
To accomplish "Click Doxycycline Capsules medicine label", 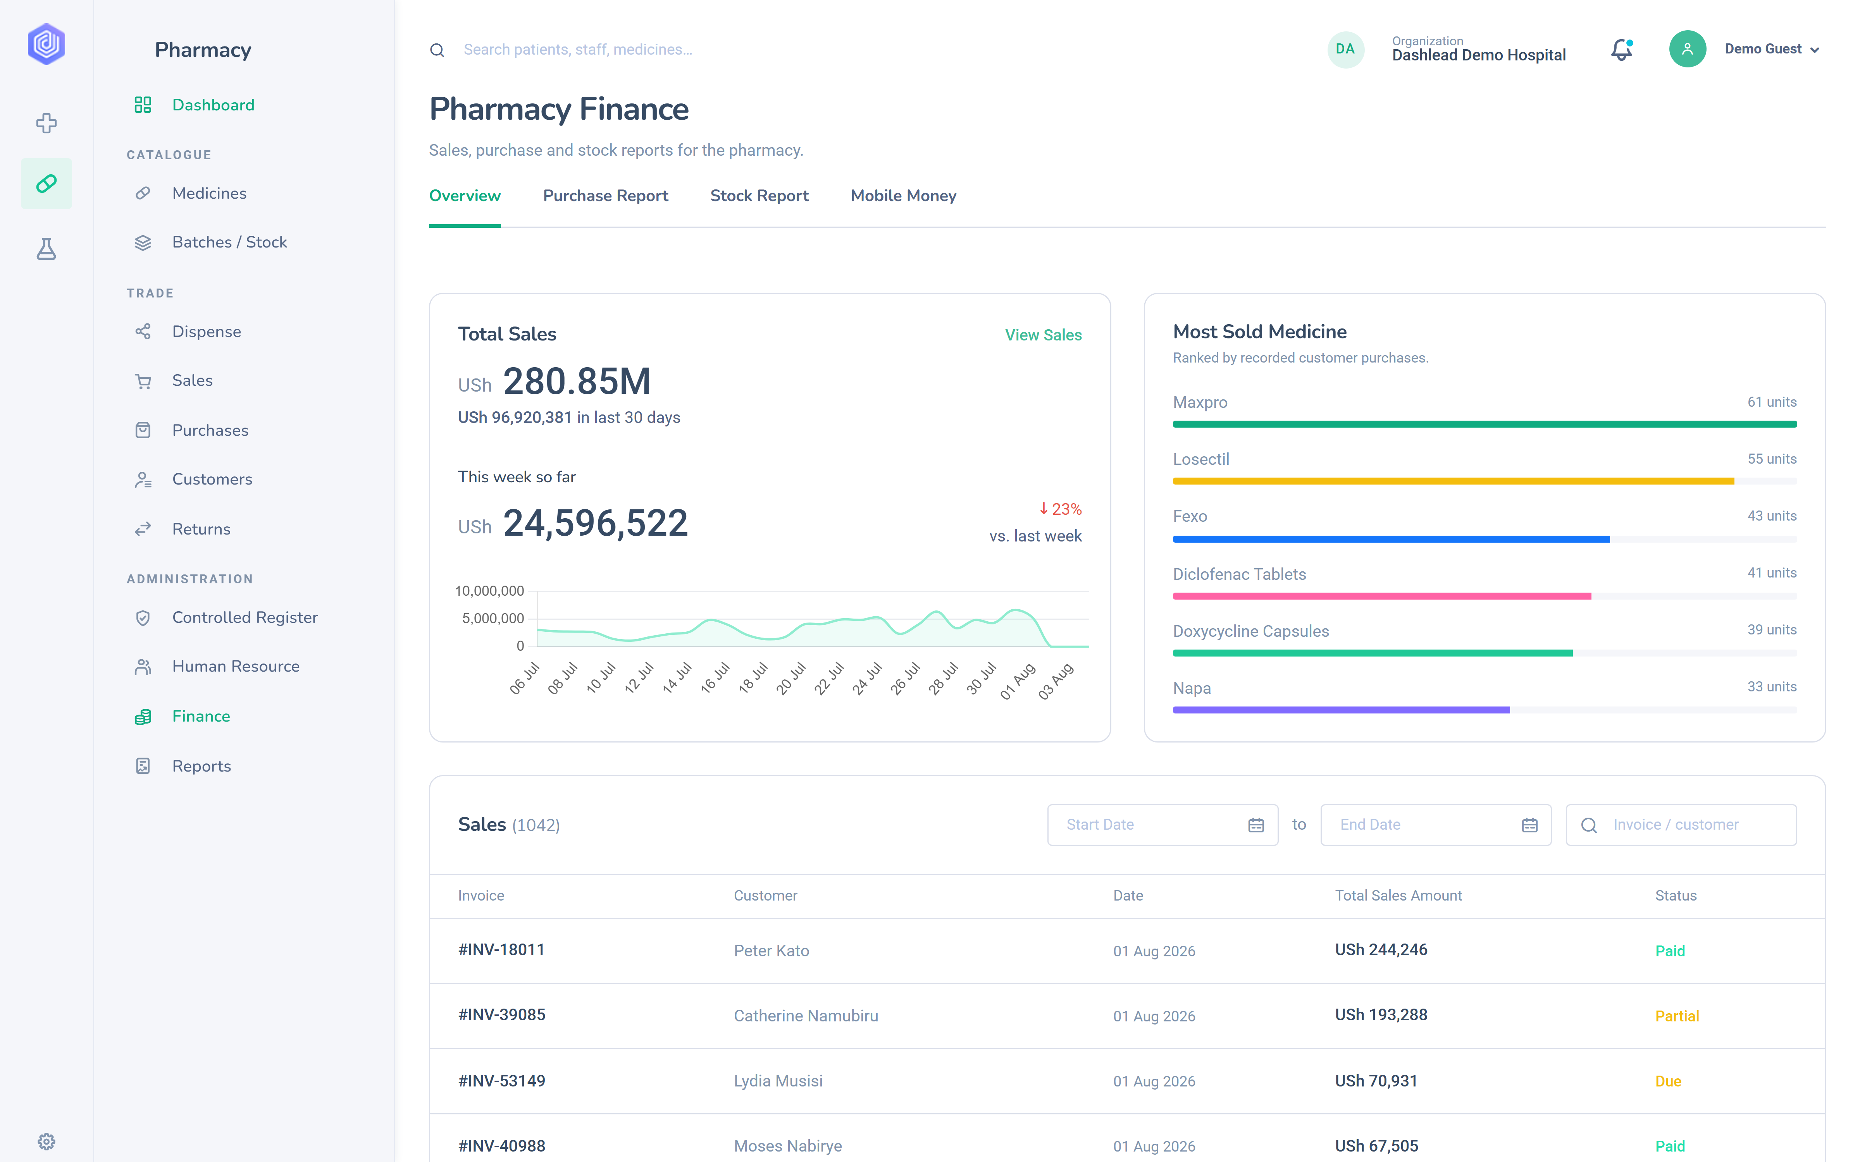I will point(1250,631).
